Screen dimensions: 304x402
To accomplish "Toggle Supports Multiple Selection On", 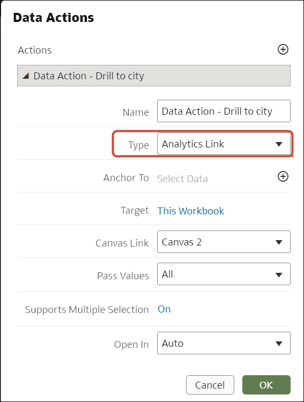I will pos(164,309).
